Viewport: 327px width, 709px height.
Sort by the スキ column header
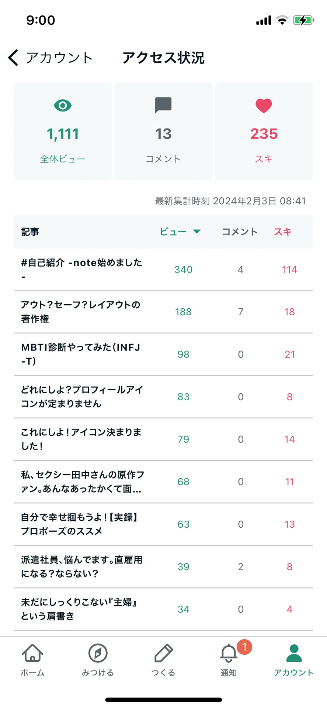283,232
